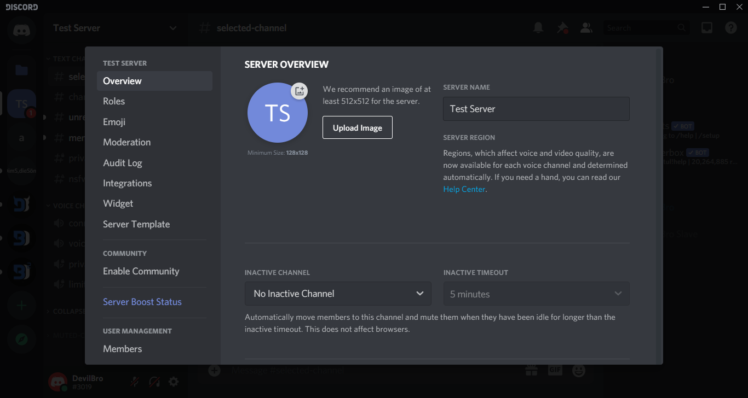Open the help question mark icon
This screenshot has width=748, height=398.
click(x=731, y=28)
